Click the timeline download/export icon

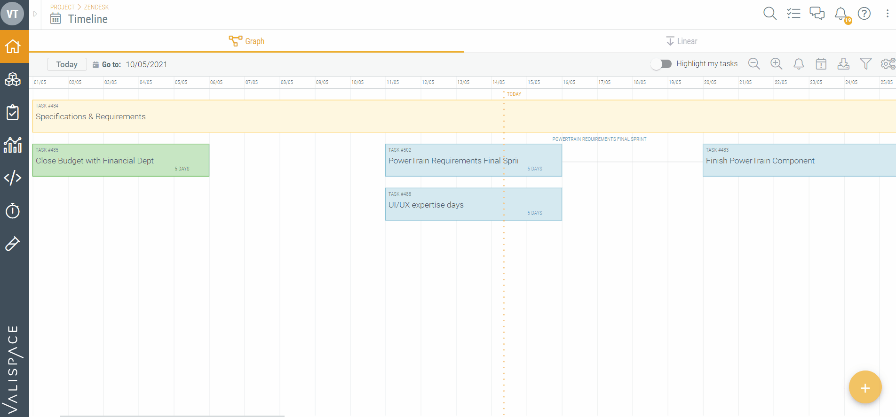843,64
